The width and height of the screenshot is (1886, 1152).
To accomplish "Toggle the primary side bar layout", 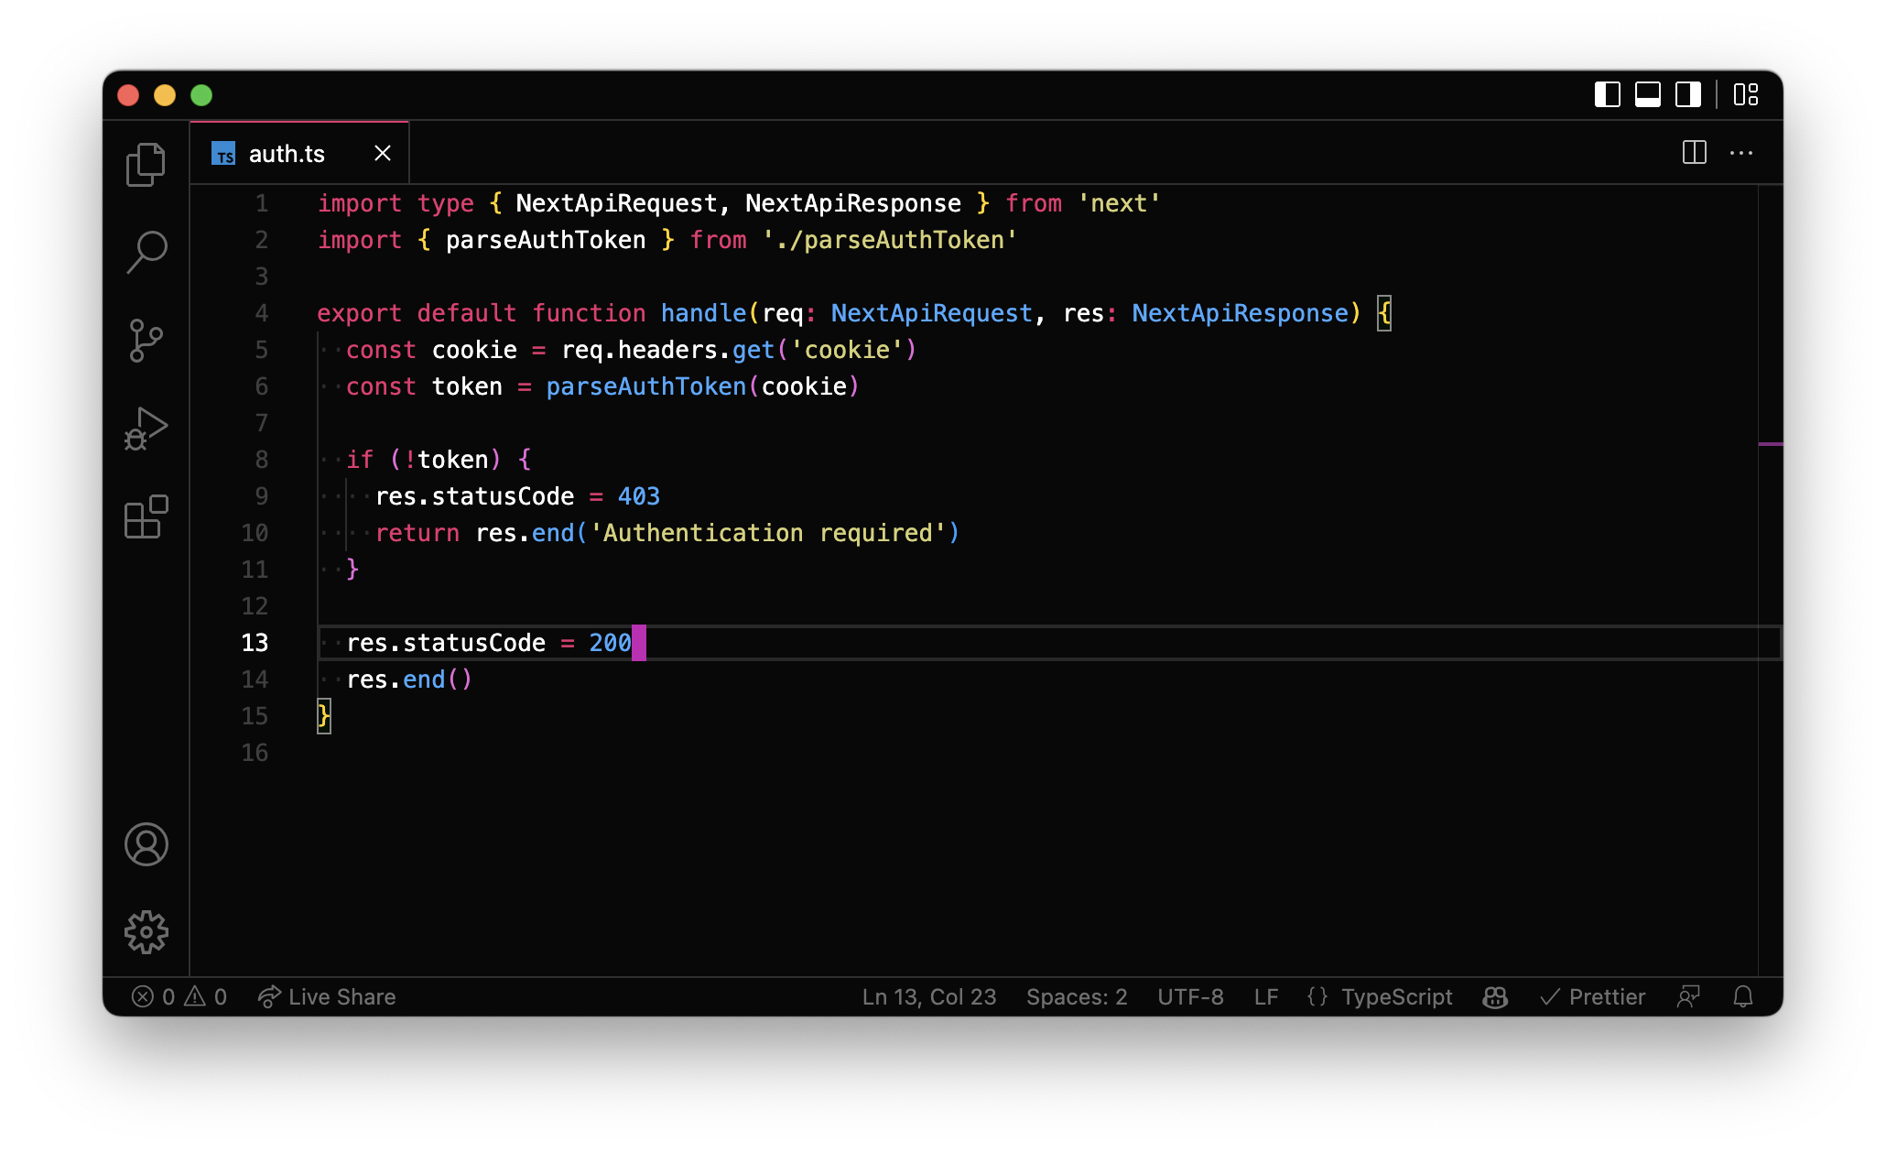I will [x=1607, y=94].
